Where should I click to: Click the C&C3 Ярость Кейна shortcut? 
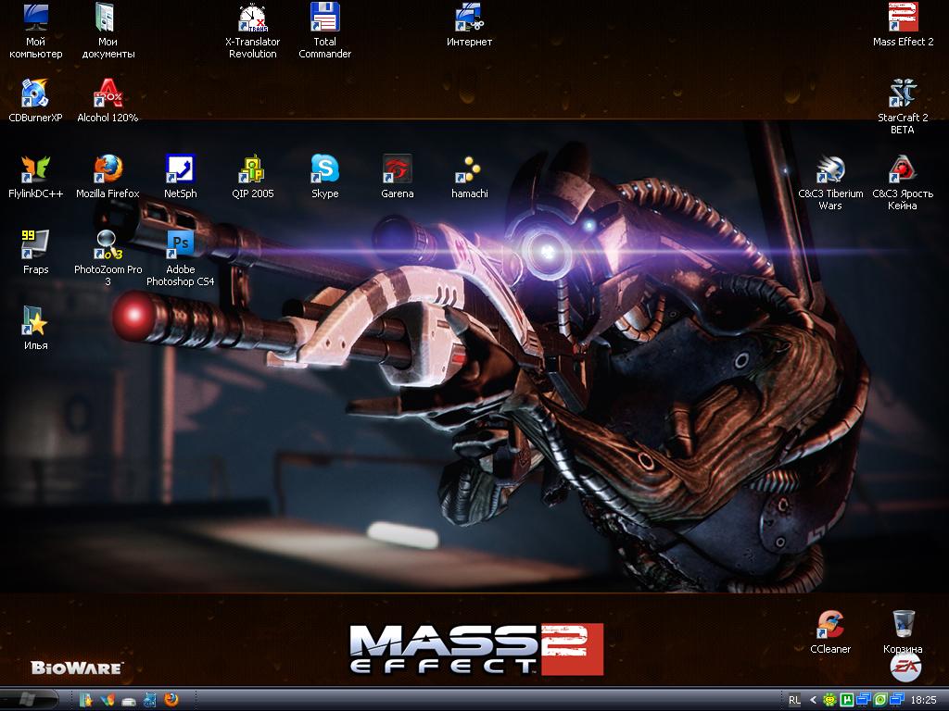coord(903,182)
